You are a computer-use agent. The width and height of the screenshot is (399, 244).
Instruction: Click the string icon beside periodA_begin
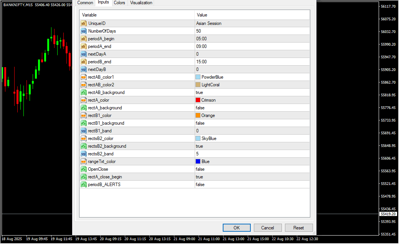click(x=83, y=39)
